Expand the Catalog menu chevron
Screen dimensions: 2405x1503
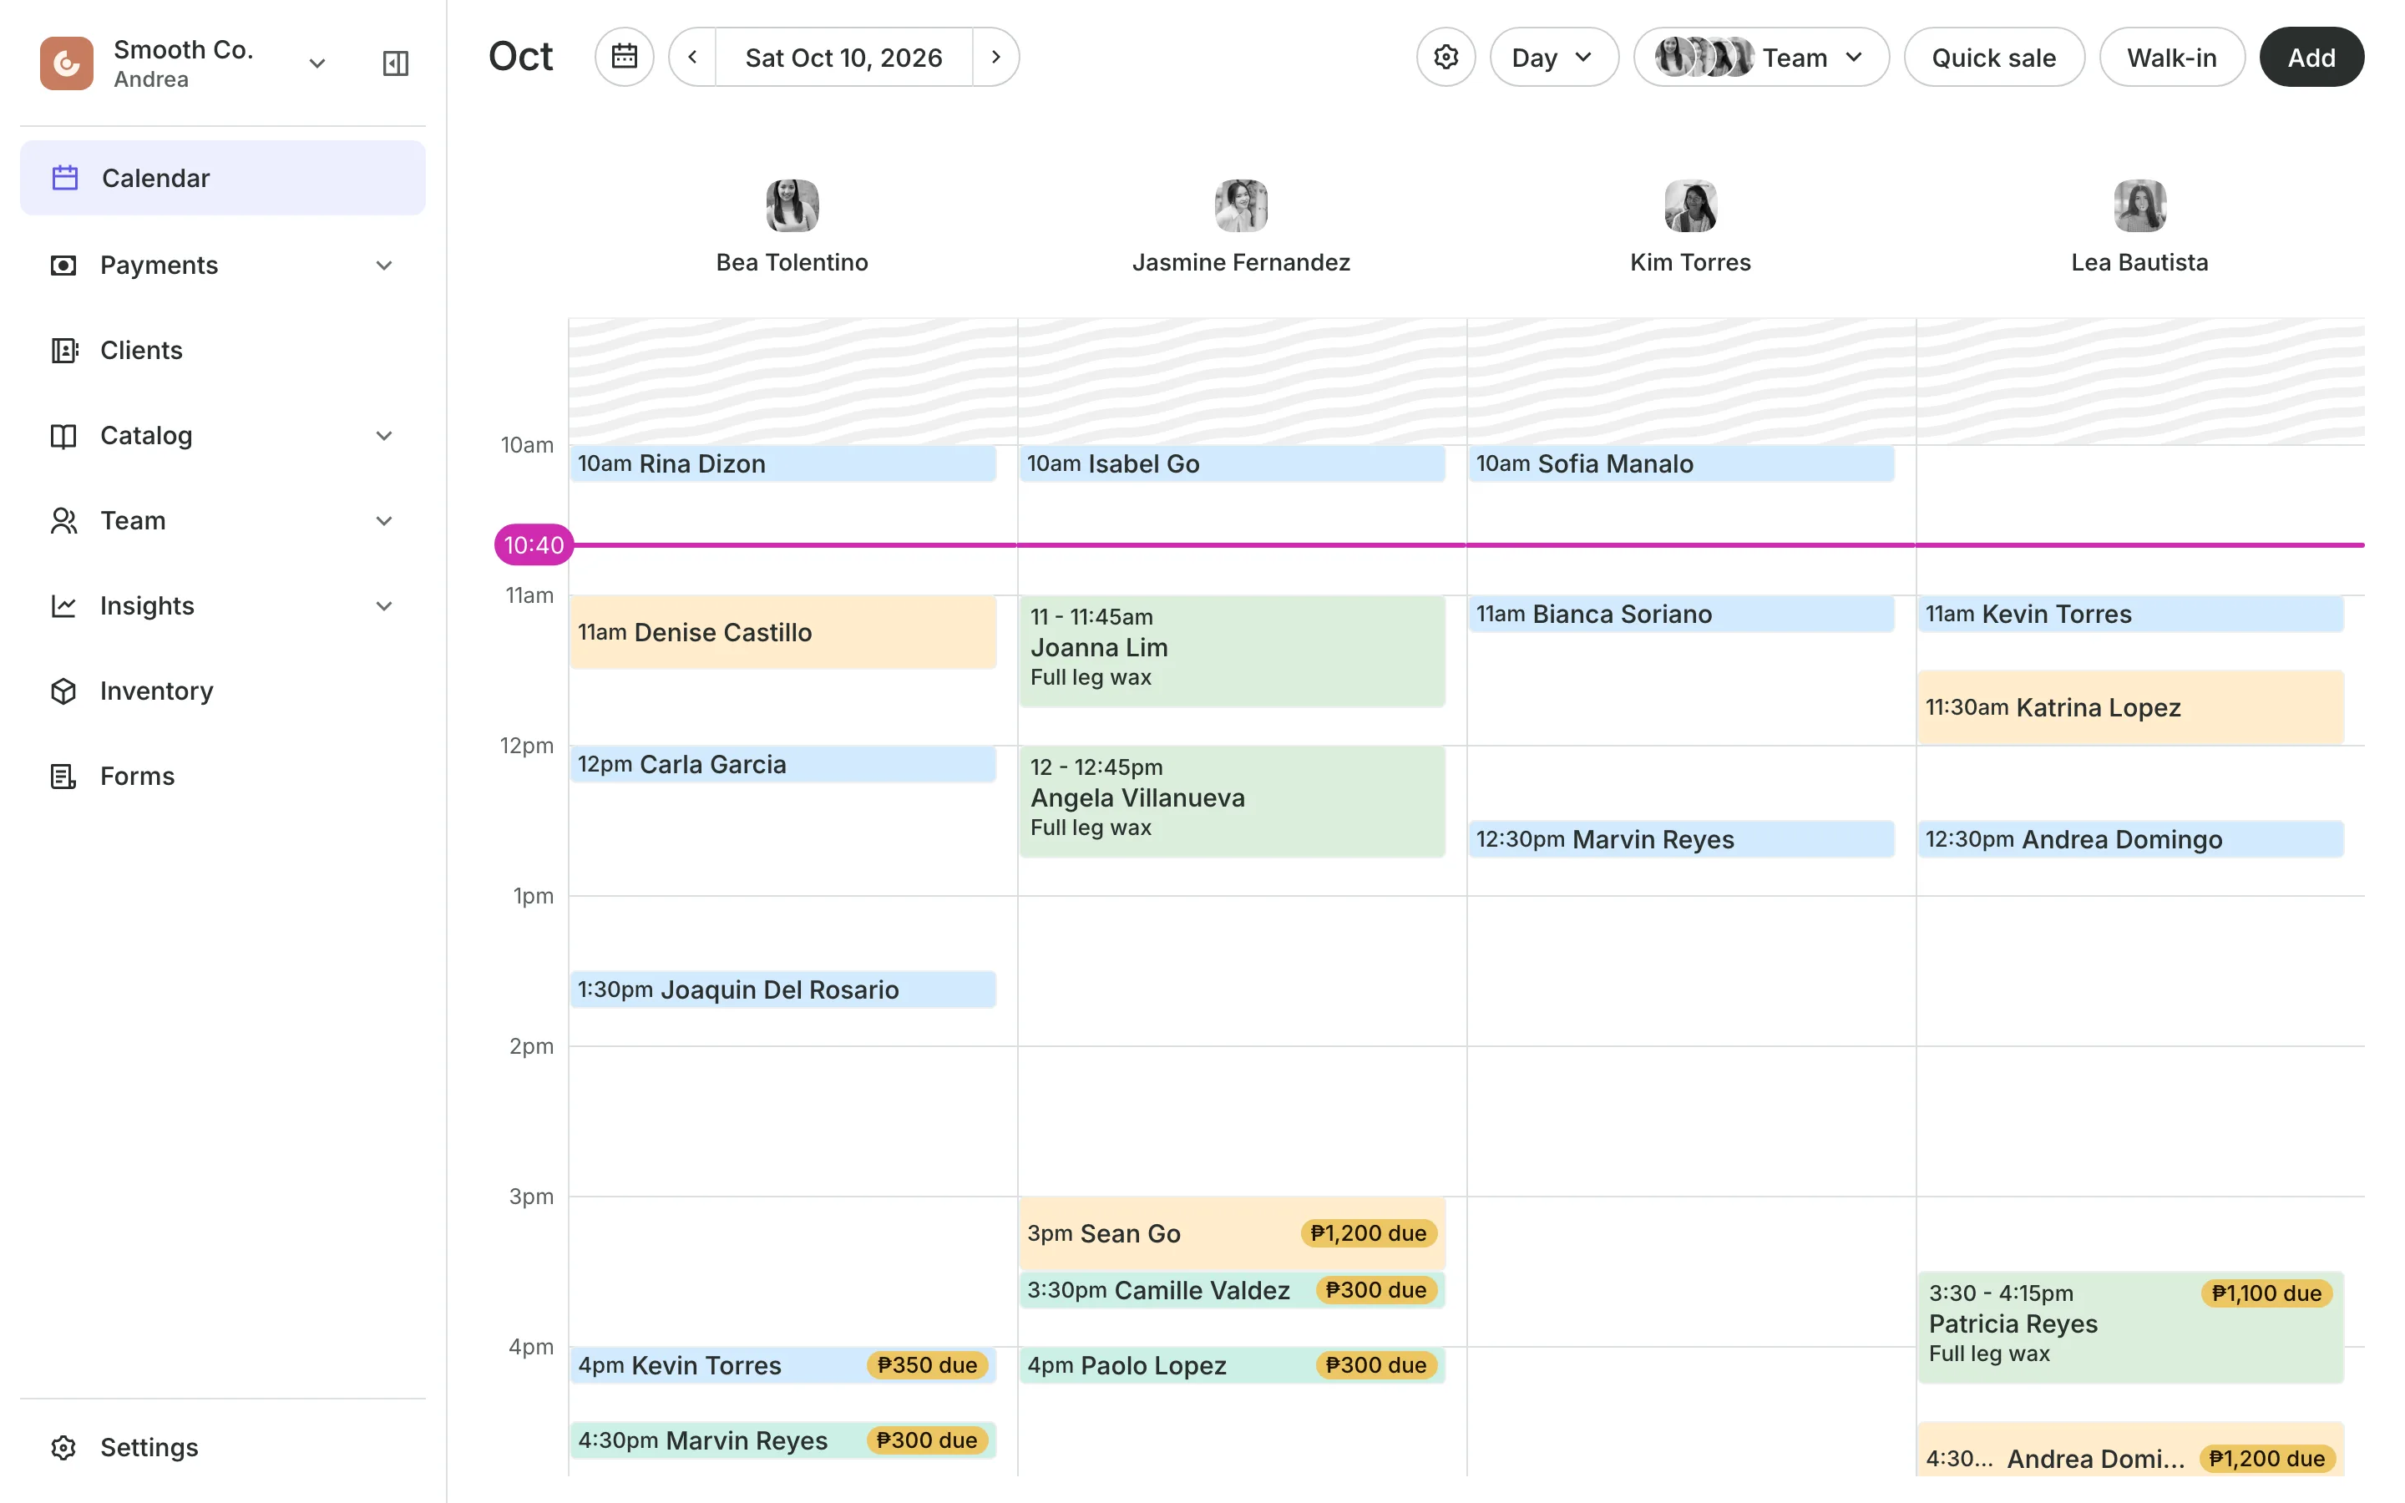tap(385, 437)
